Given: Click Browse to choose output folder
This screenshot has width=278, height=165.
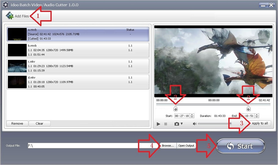Looking at the screenshot, I should [x=168, y=146].
